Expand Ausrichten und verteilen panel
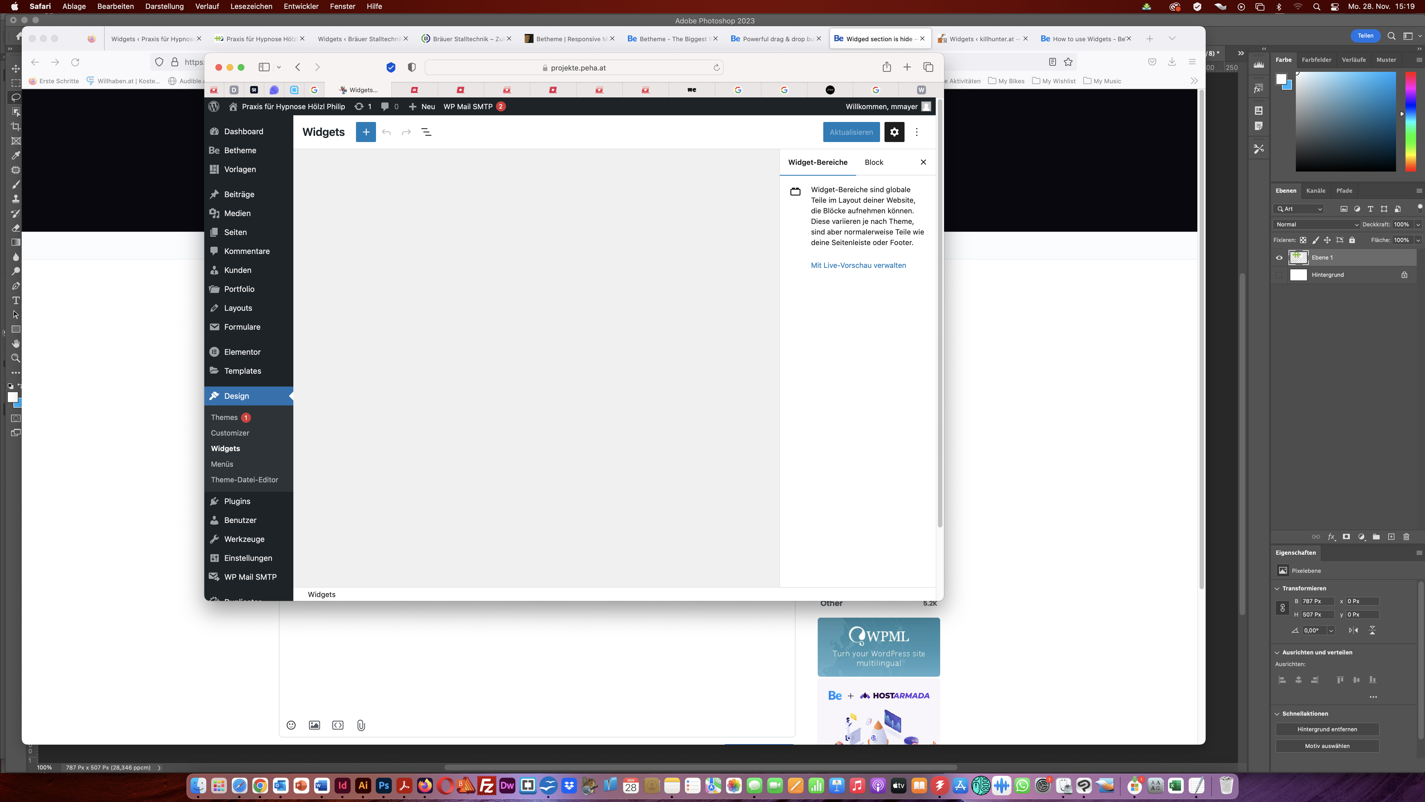 point(1277,651)
